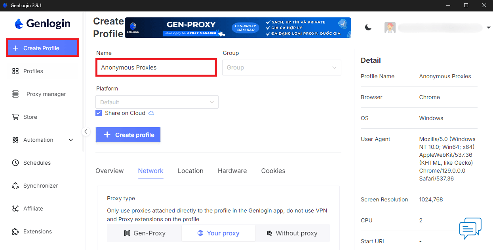
Task: Toggle dark mode with the moon icon
Action: [368, 27]
